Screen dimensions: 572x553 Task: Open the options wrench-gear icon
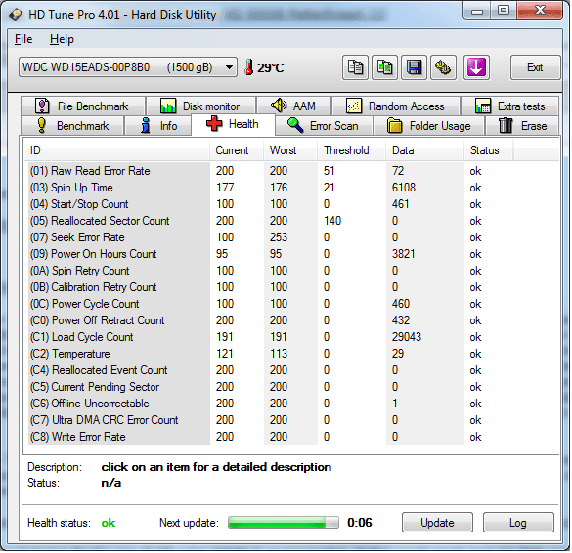click(x=443, y=67)
